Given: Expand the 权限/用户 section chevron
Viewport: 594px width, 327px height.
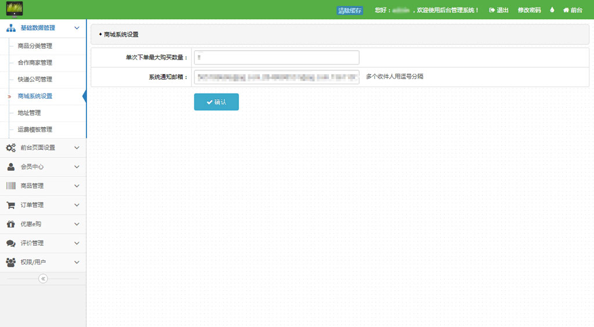Looking at the screenshot, I should 77,263.
